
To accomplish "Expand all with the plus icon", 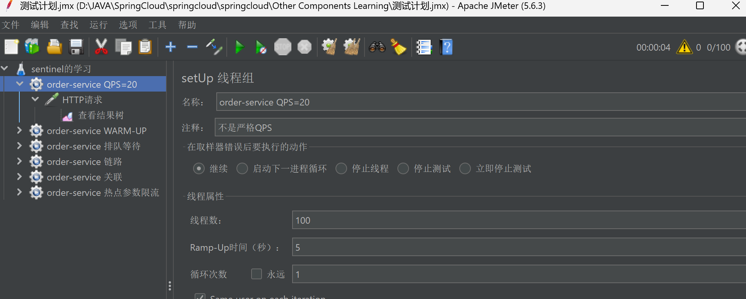I will [171, 47].
